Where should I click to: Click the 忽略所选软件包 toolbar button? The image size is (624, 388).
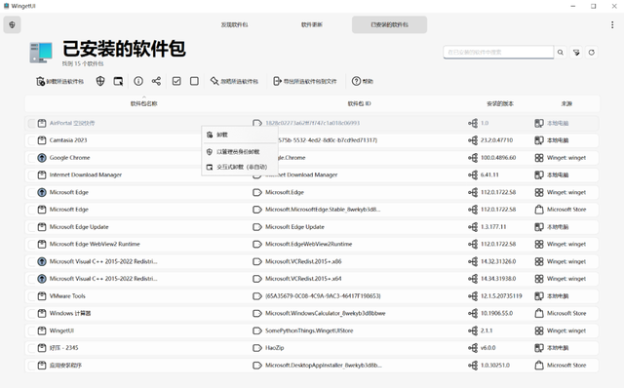[x=234, y=81]
